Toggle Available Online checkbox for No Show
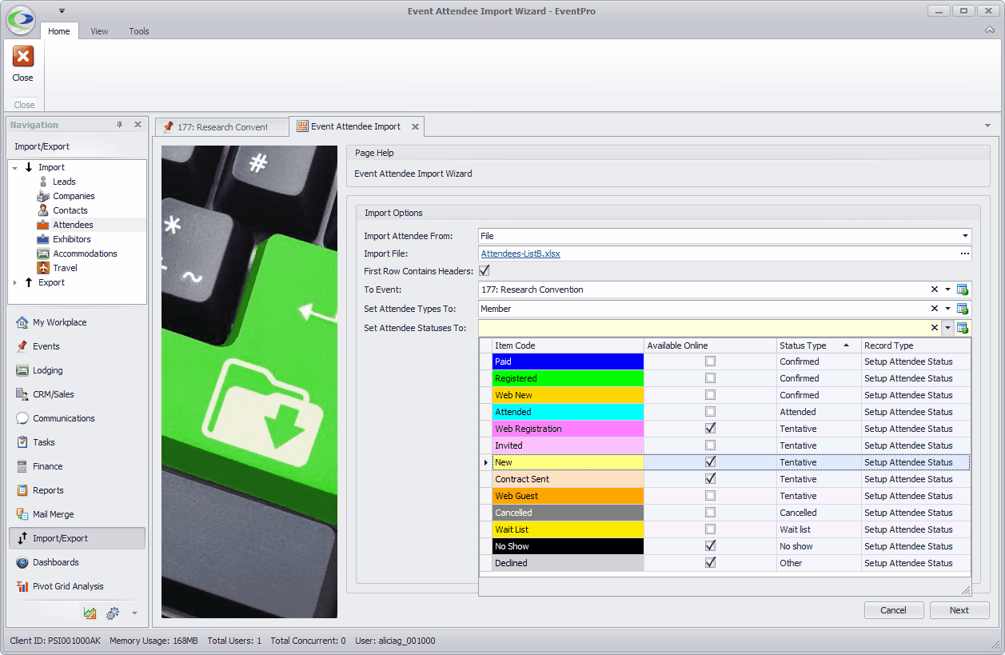Image resolution: width=1005 pixels, height=655 pixels. 710,546
